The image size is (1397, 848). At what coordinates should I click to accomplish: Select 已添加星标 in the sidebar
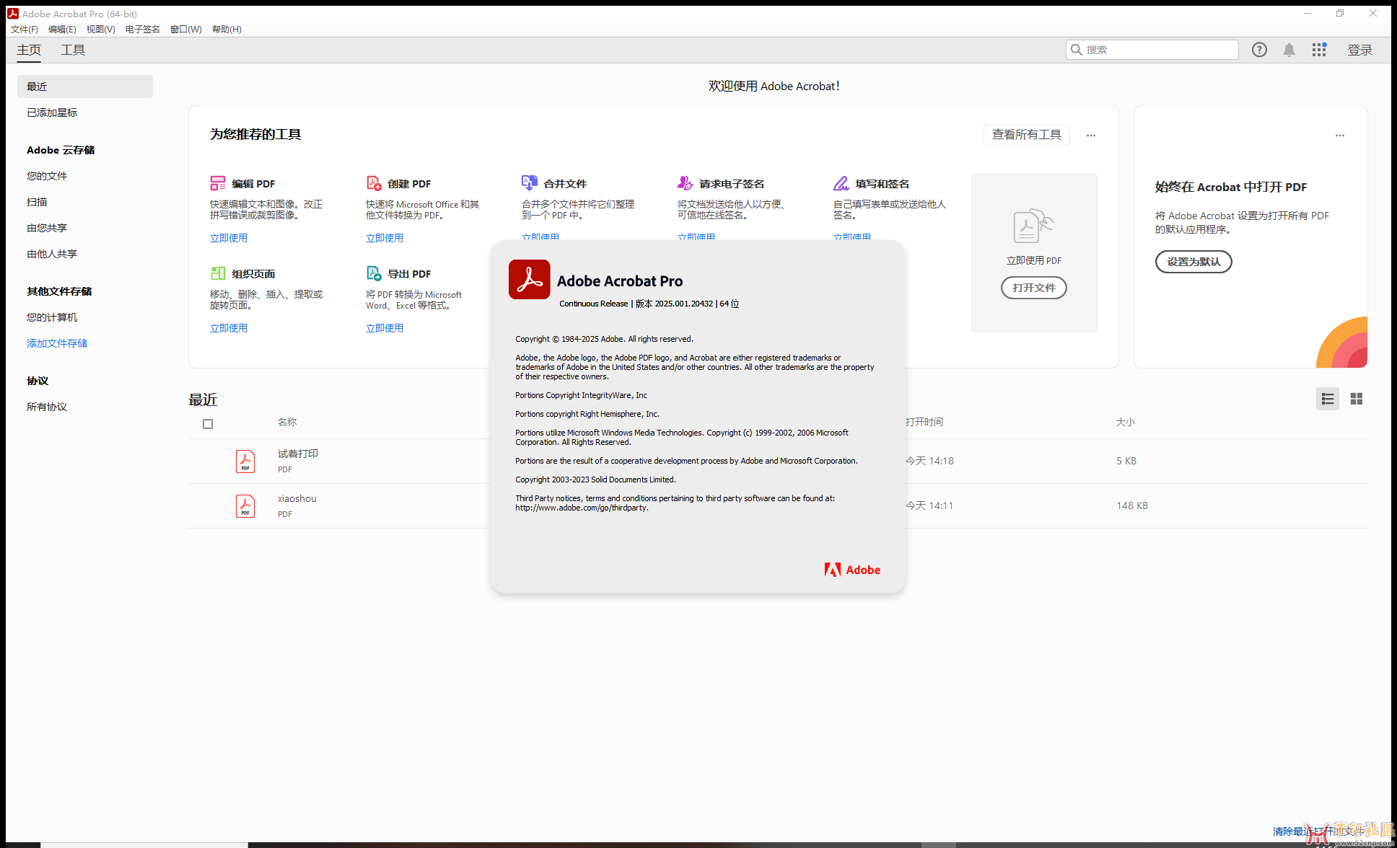[52, 112]
